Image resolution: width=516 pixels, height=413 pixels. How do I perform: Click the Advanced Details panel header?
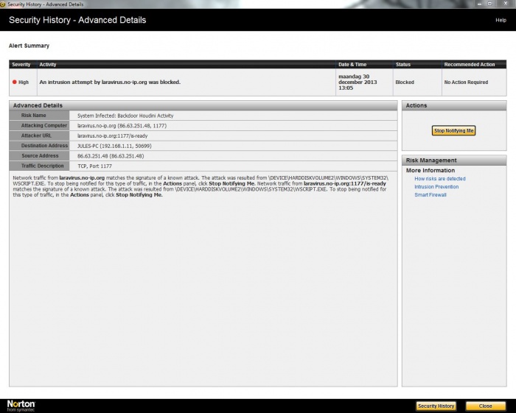pyautogui.click(x=203, y=105)
